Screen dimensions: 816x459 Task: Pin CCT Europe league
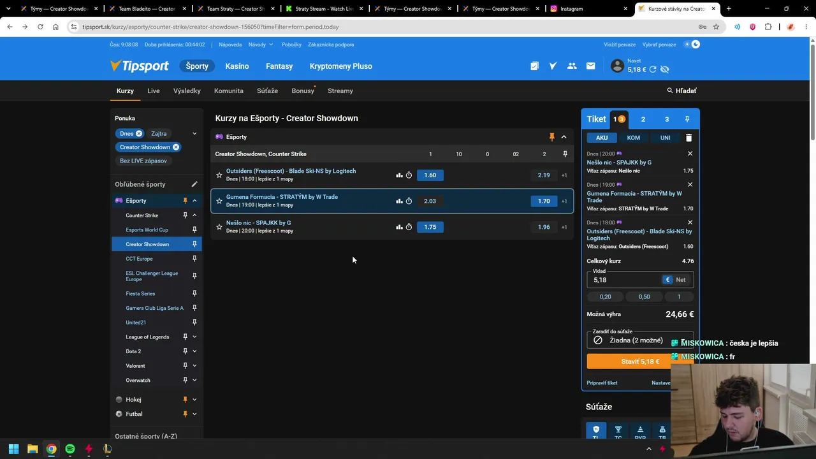(194, 259)
